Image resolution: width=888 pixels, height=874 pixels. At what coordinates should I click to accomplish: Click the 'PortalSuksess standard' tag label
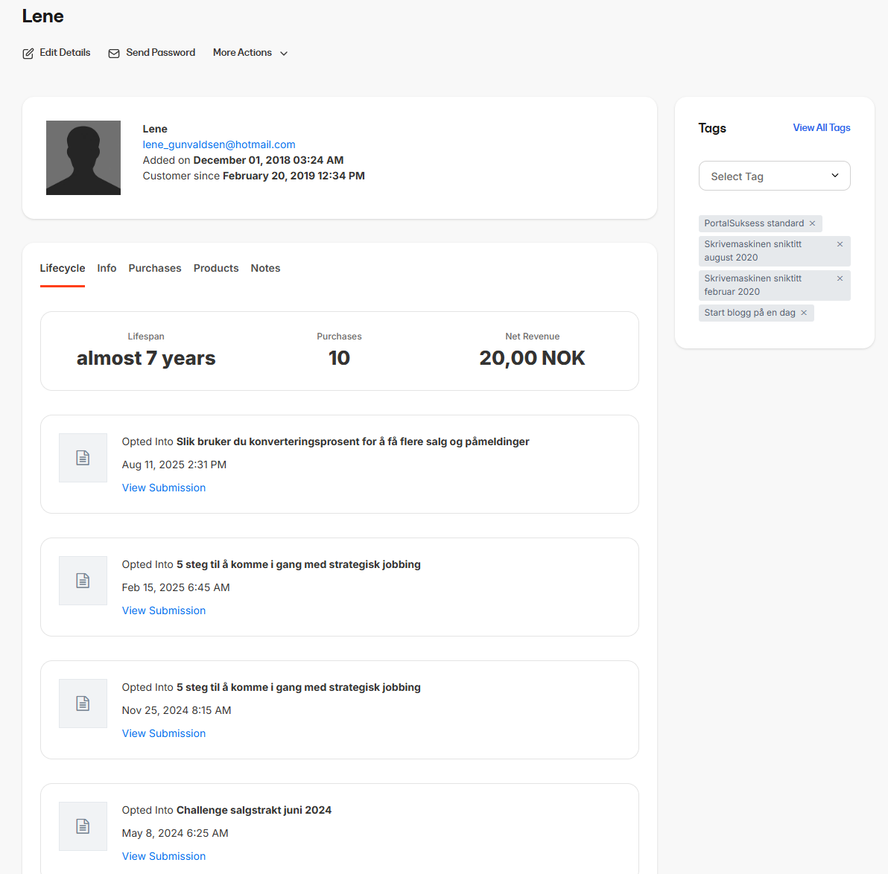coord(754,223)
